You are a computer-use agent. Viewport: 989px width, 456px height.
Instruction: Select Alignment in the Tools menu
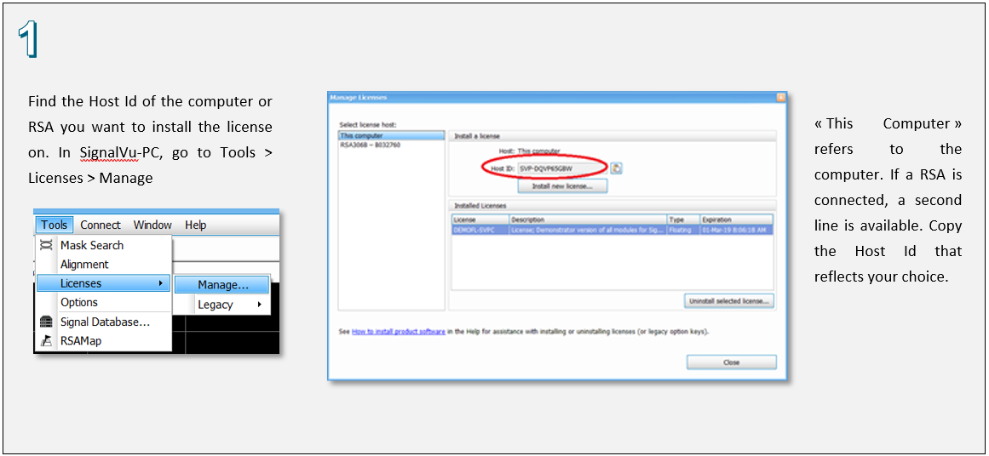click(x=84, y=265)
